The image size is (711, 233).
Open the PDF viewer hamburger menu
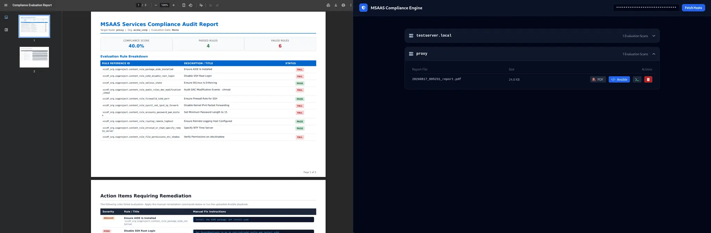coord(6,5)
